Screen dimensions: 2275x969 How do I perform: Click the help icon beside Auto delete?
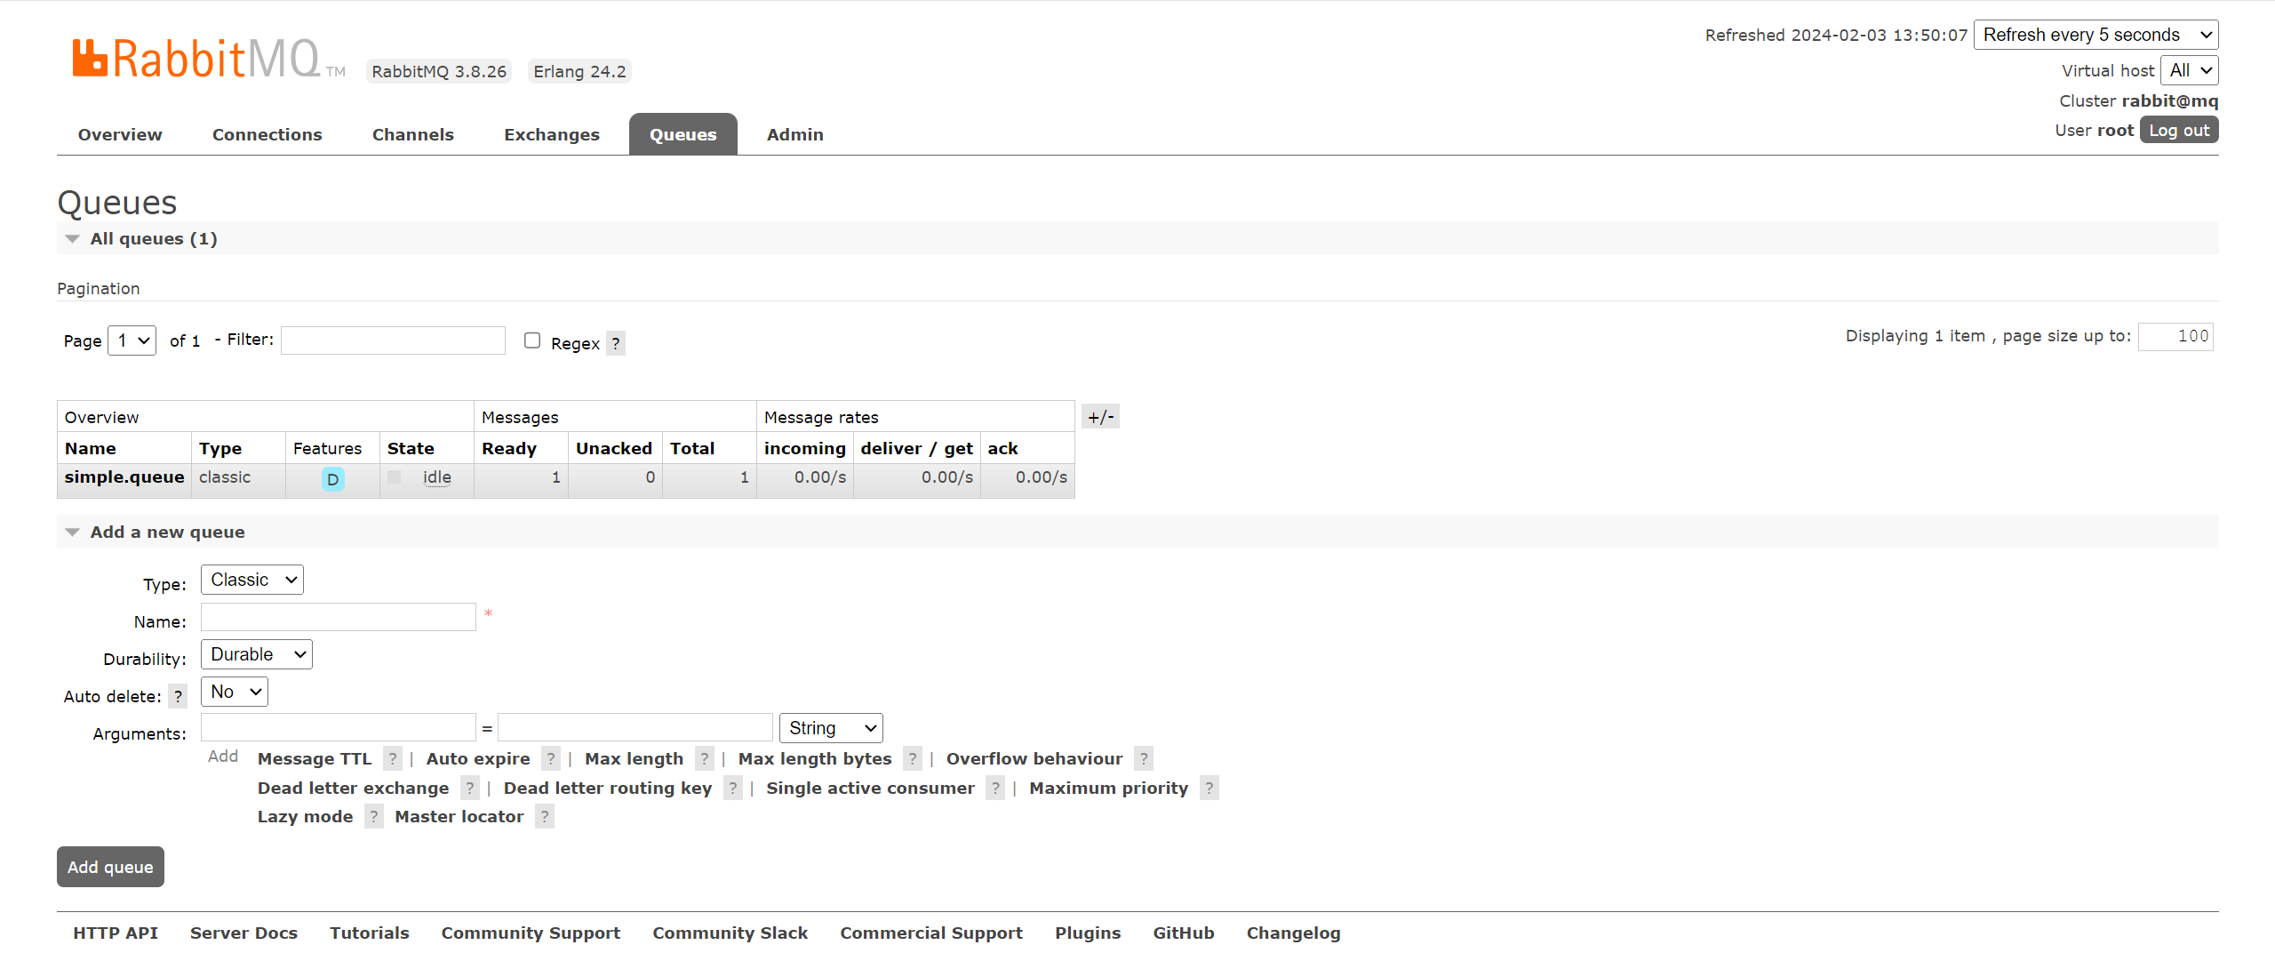pos(178,696)
